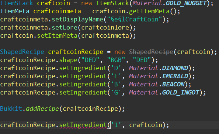The height and width of the screenshot is (134, 219).
Task: Click the 'B' character literal
Action: pyautogui.click(x=116, y=84)
